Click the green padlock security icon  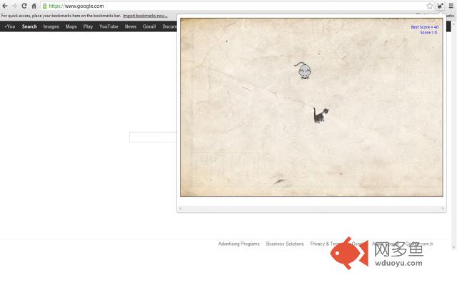click(x=44, y=6)
